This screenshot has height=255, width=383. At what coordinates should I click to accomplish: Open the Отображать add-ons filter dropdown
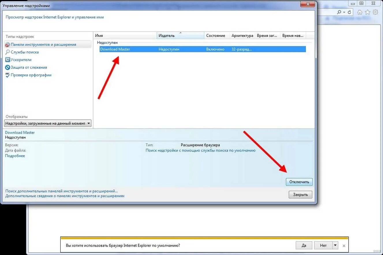coord(48,123)
